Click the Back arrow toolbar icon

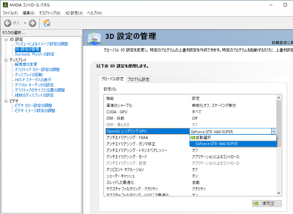(8, 23)
